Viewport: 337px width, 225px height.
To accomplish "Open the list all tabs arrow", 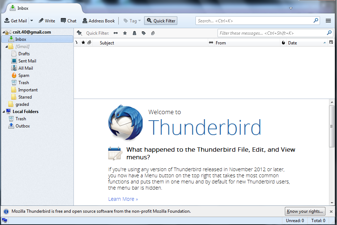I will [291, 8].
